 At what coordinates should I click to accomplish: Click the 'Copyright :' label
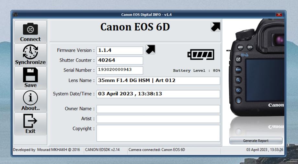84,129
